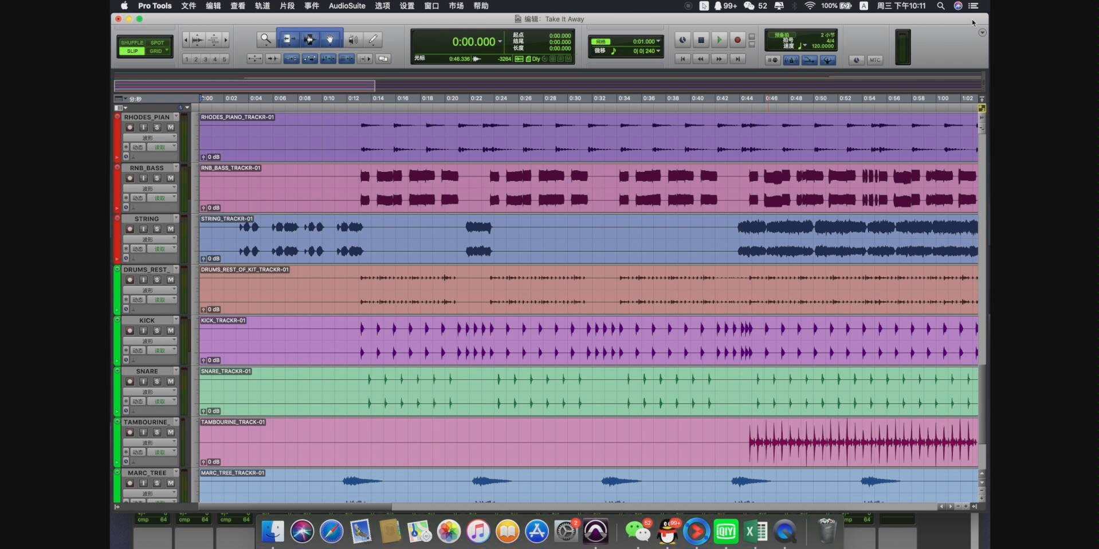Click the Play transport button
1099x549 pixels.
click(719, 40)
